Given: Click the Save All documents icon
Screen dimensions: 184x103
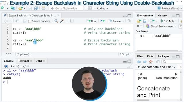Looking at the screenshot, I should pos(36,8).
